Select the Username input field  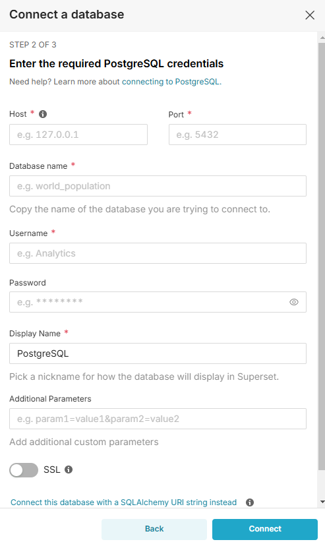158,253
